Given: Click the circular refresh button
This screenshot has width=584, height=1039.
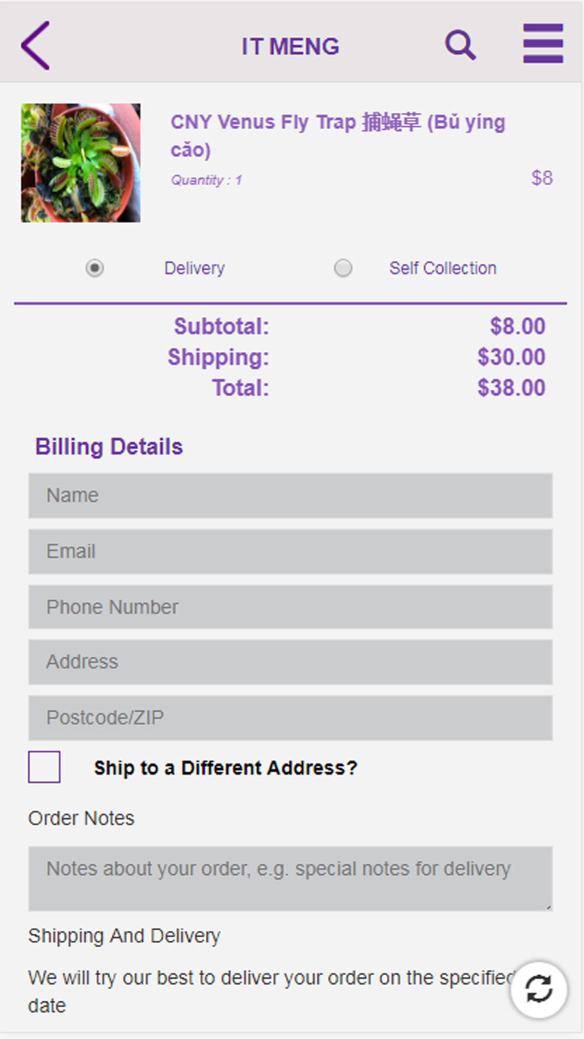Looking at the screenshot, I should point(538,989).
